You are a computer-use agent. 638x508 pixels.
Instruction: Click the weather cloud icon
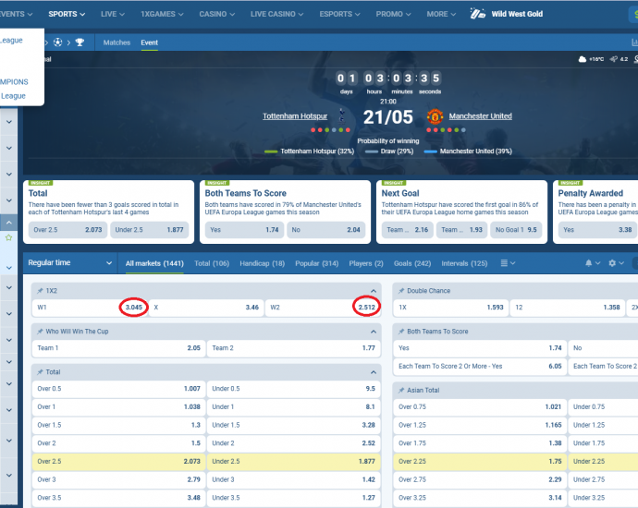tap(583, 59)
